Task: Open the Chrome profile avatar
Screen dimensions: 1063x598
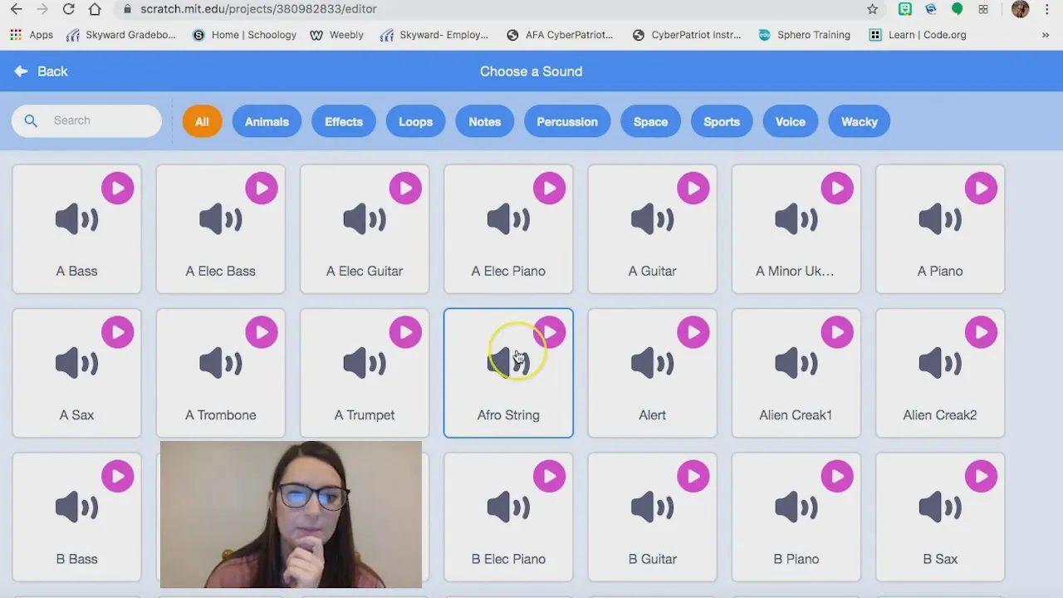Action: [1021, 9]
